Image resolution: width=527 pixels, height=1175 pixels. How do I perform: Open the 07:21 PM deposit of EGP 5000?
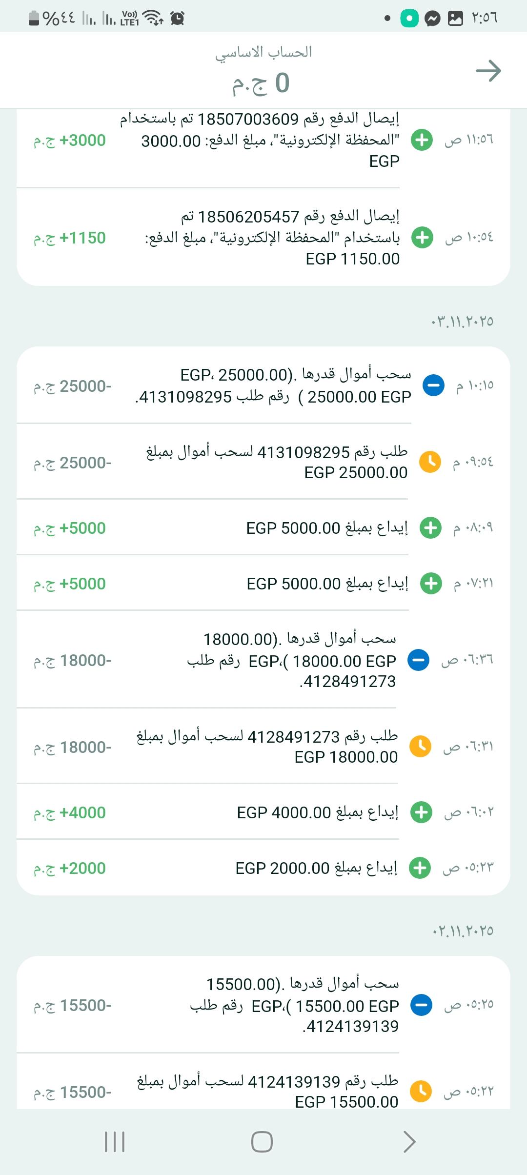[327, 584]
